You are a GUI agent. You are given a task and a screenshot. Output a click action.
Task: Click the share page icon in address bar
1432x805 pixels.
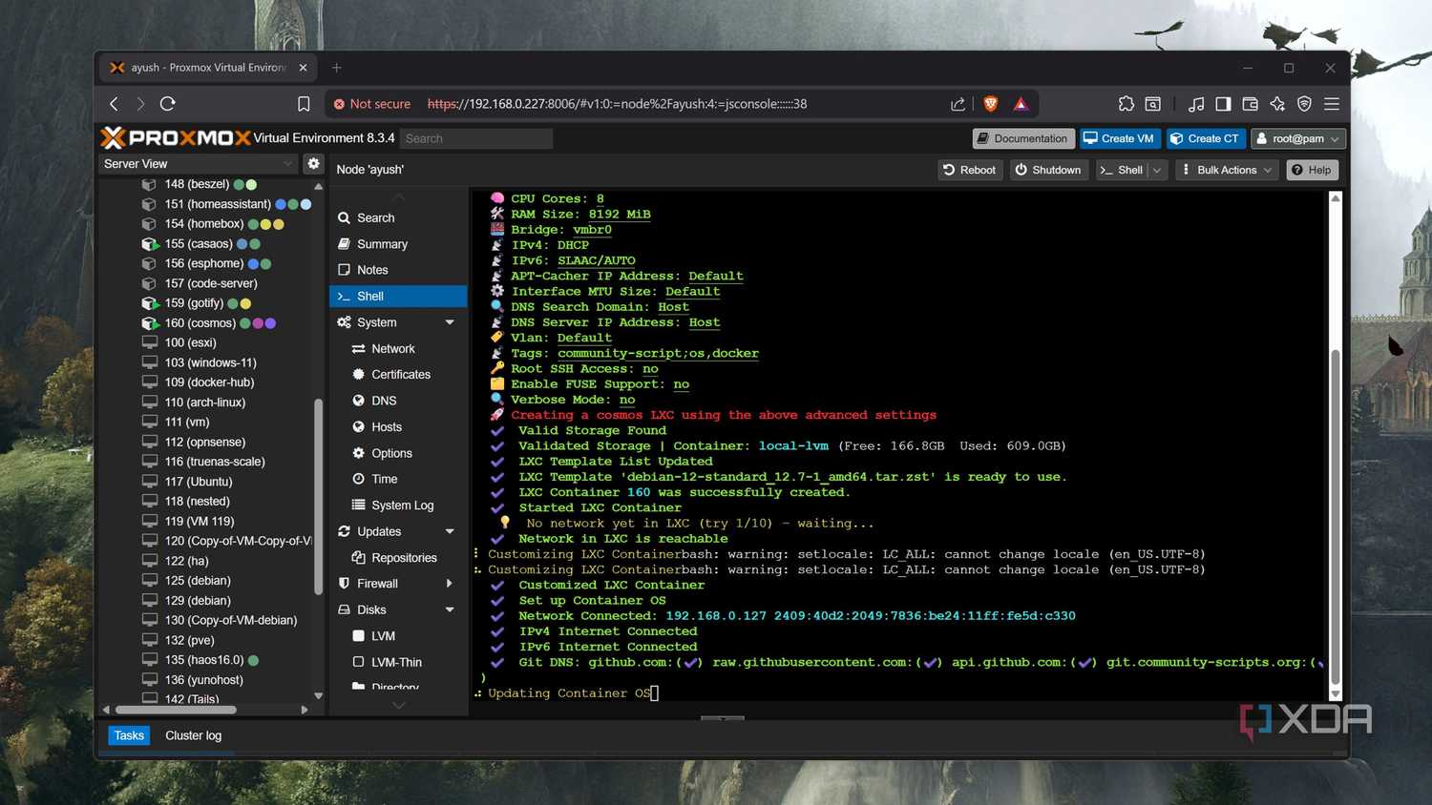click(x=958, y=104)
